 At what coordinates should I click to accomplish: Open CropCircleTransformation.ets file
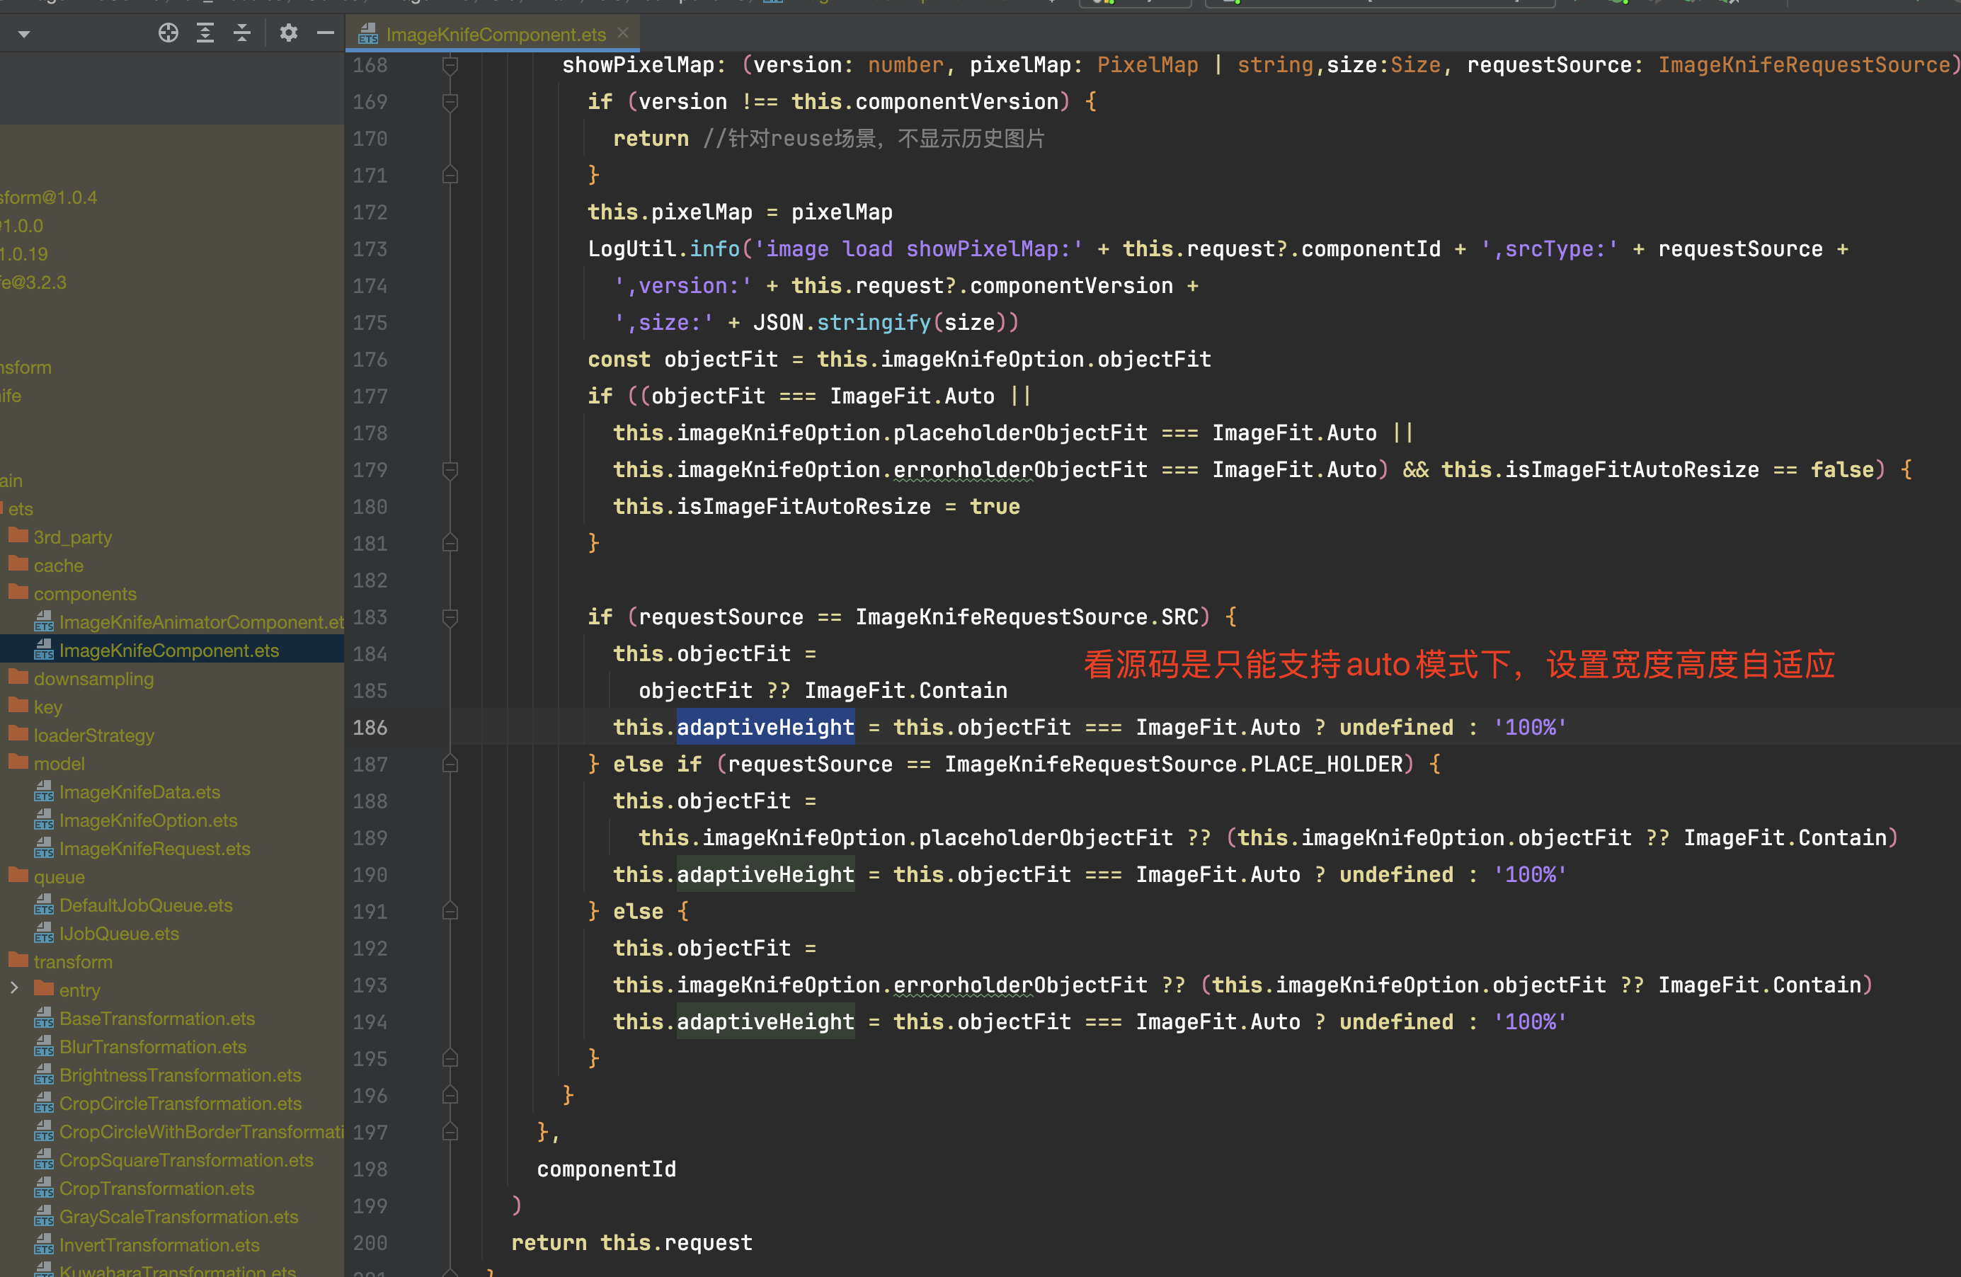167,1103
